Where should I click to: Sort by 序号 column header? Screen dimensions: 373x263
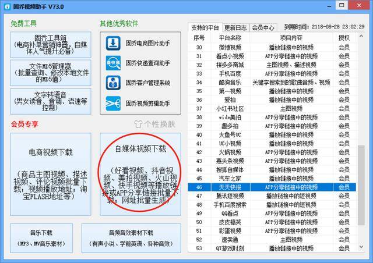pyautogui.click(x=199, y=38)
